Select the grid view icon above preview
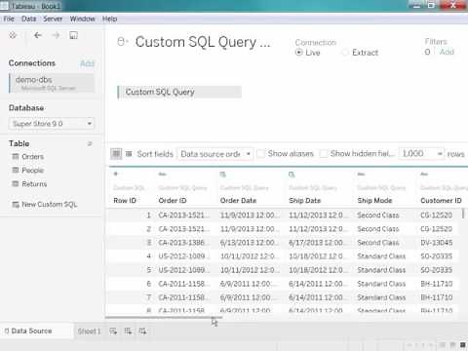This screenshot has width=468, height=351. click(116, 154)
